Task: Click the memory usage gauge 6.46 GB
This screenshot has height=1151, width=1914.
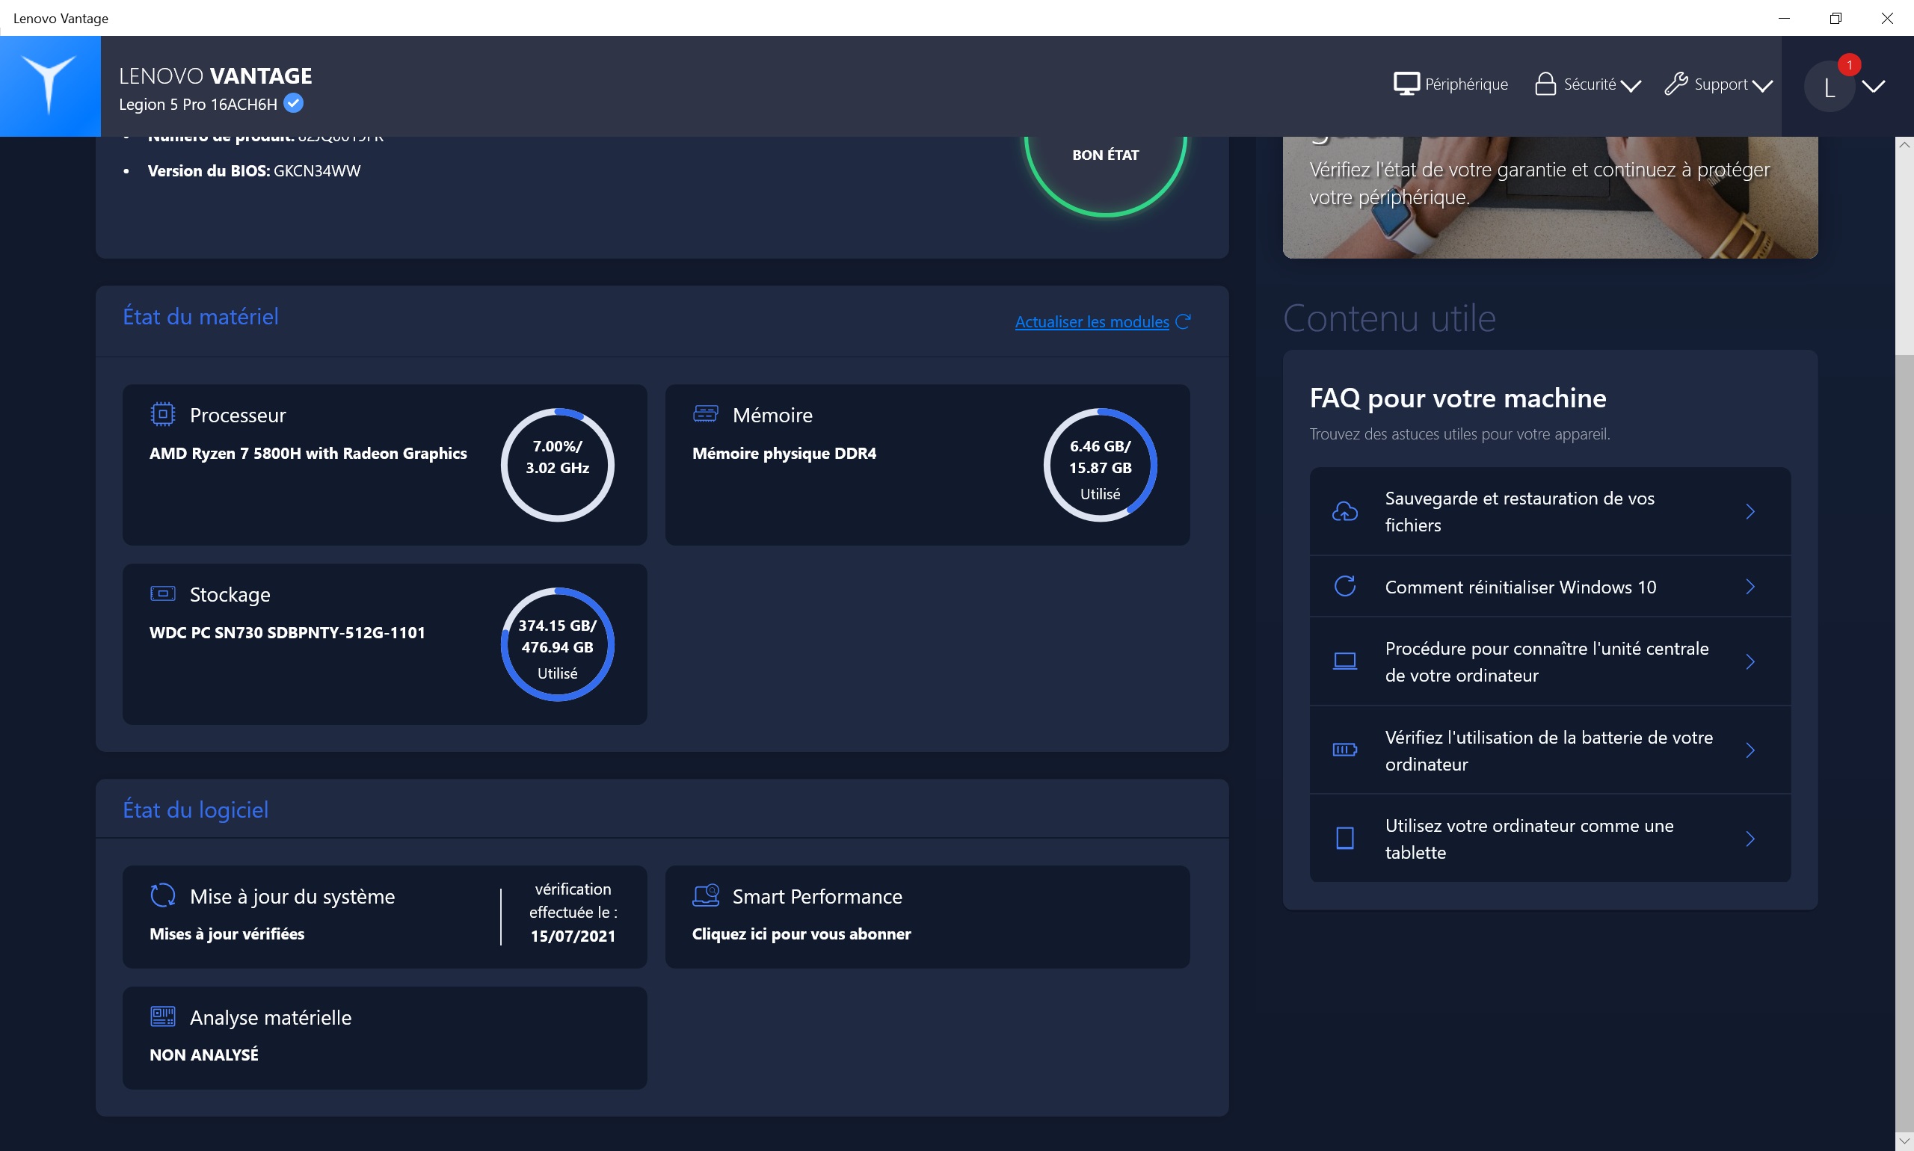Action: click(1099, 465)
